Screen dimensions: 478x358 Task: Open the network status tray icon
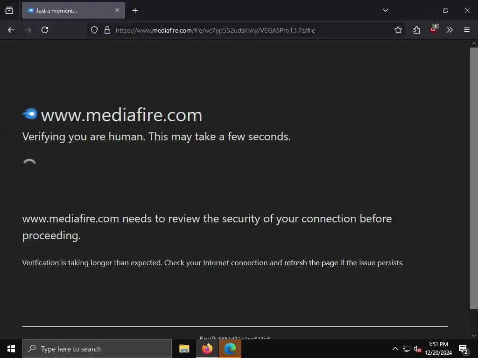(x=407, y=349)
